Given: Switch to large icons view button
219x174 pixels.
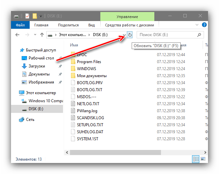Looking at the screenshot, I should point(203,159).
